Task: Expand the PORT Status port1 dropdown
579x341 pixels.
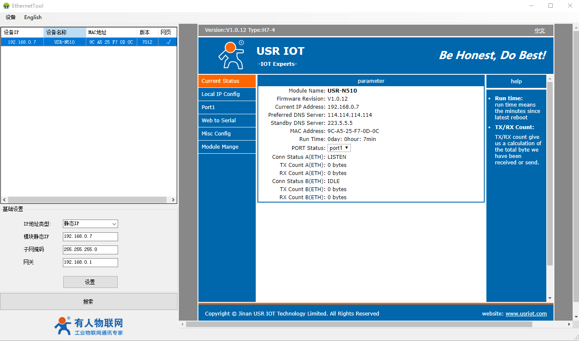Action: [339, 148]
